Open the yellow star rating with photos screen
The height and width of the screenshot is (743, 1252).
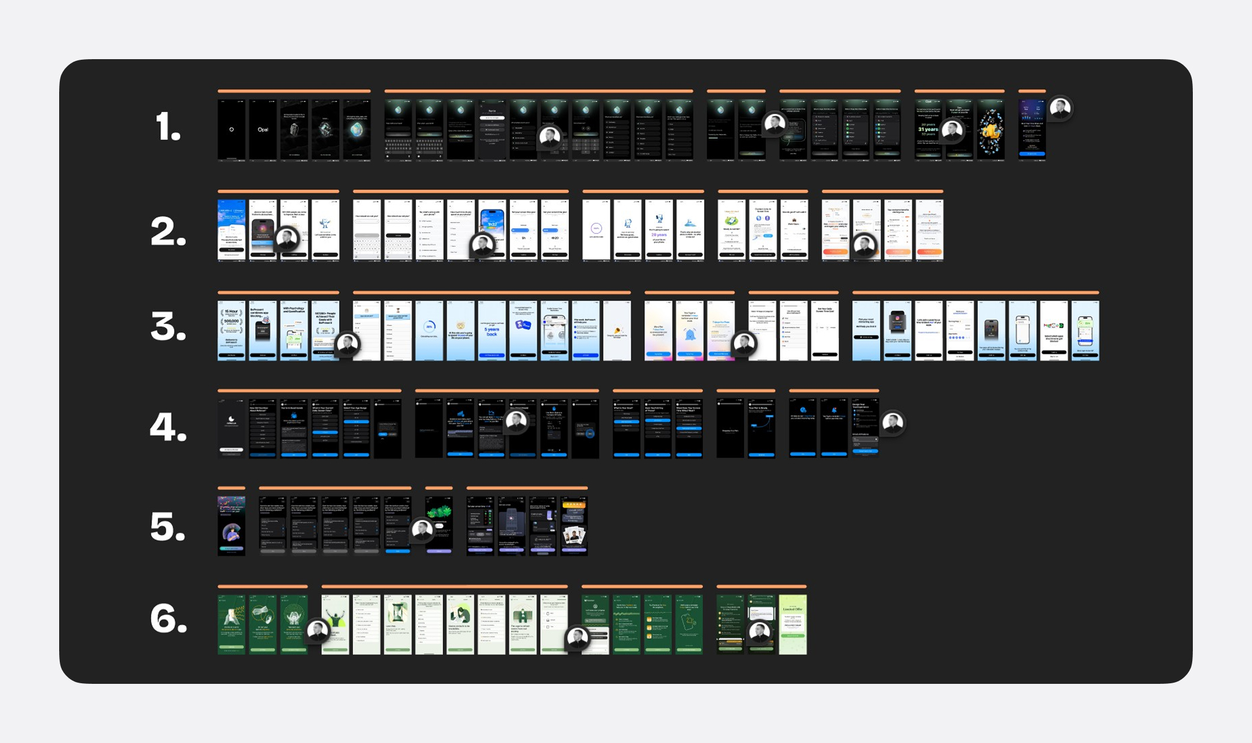pos(575,526)
